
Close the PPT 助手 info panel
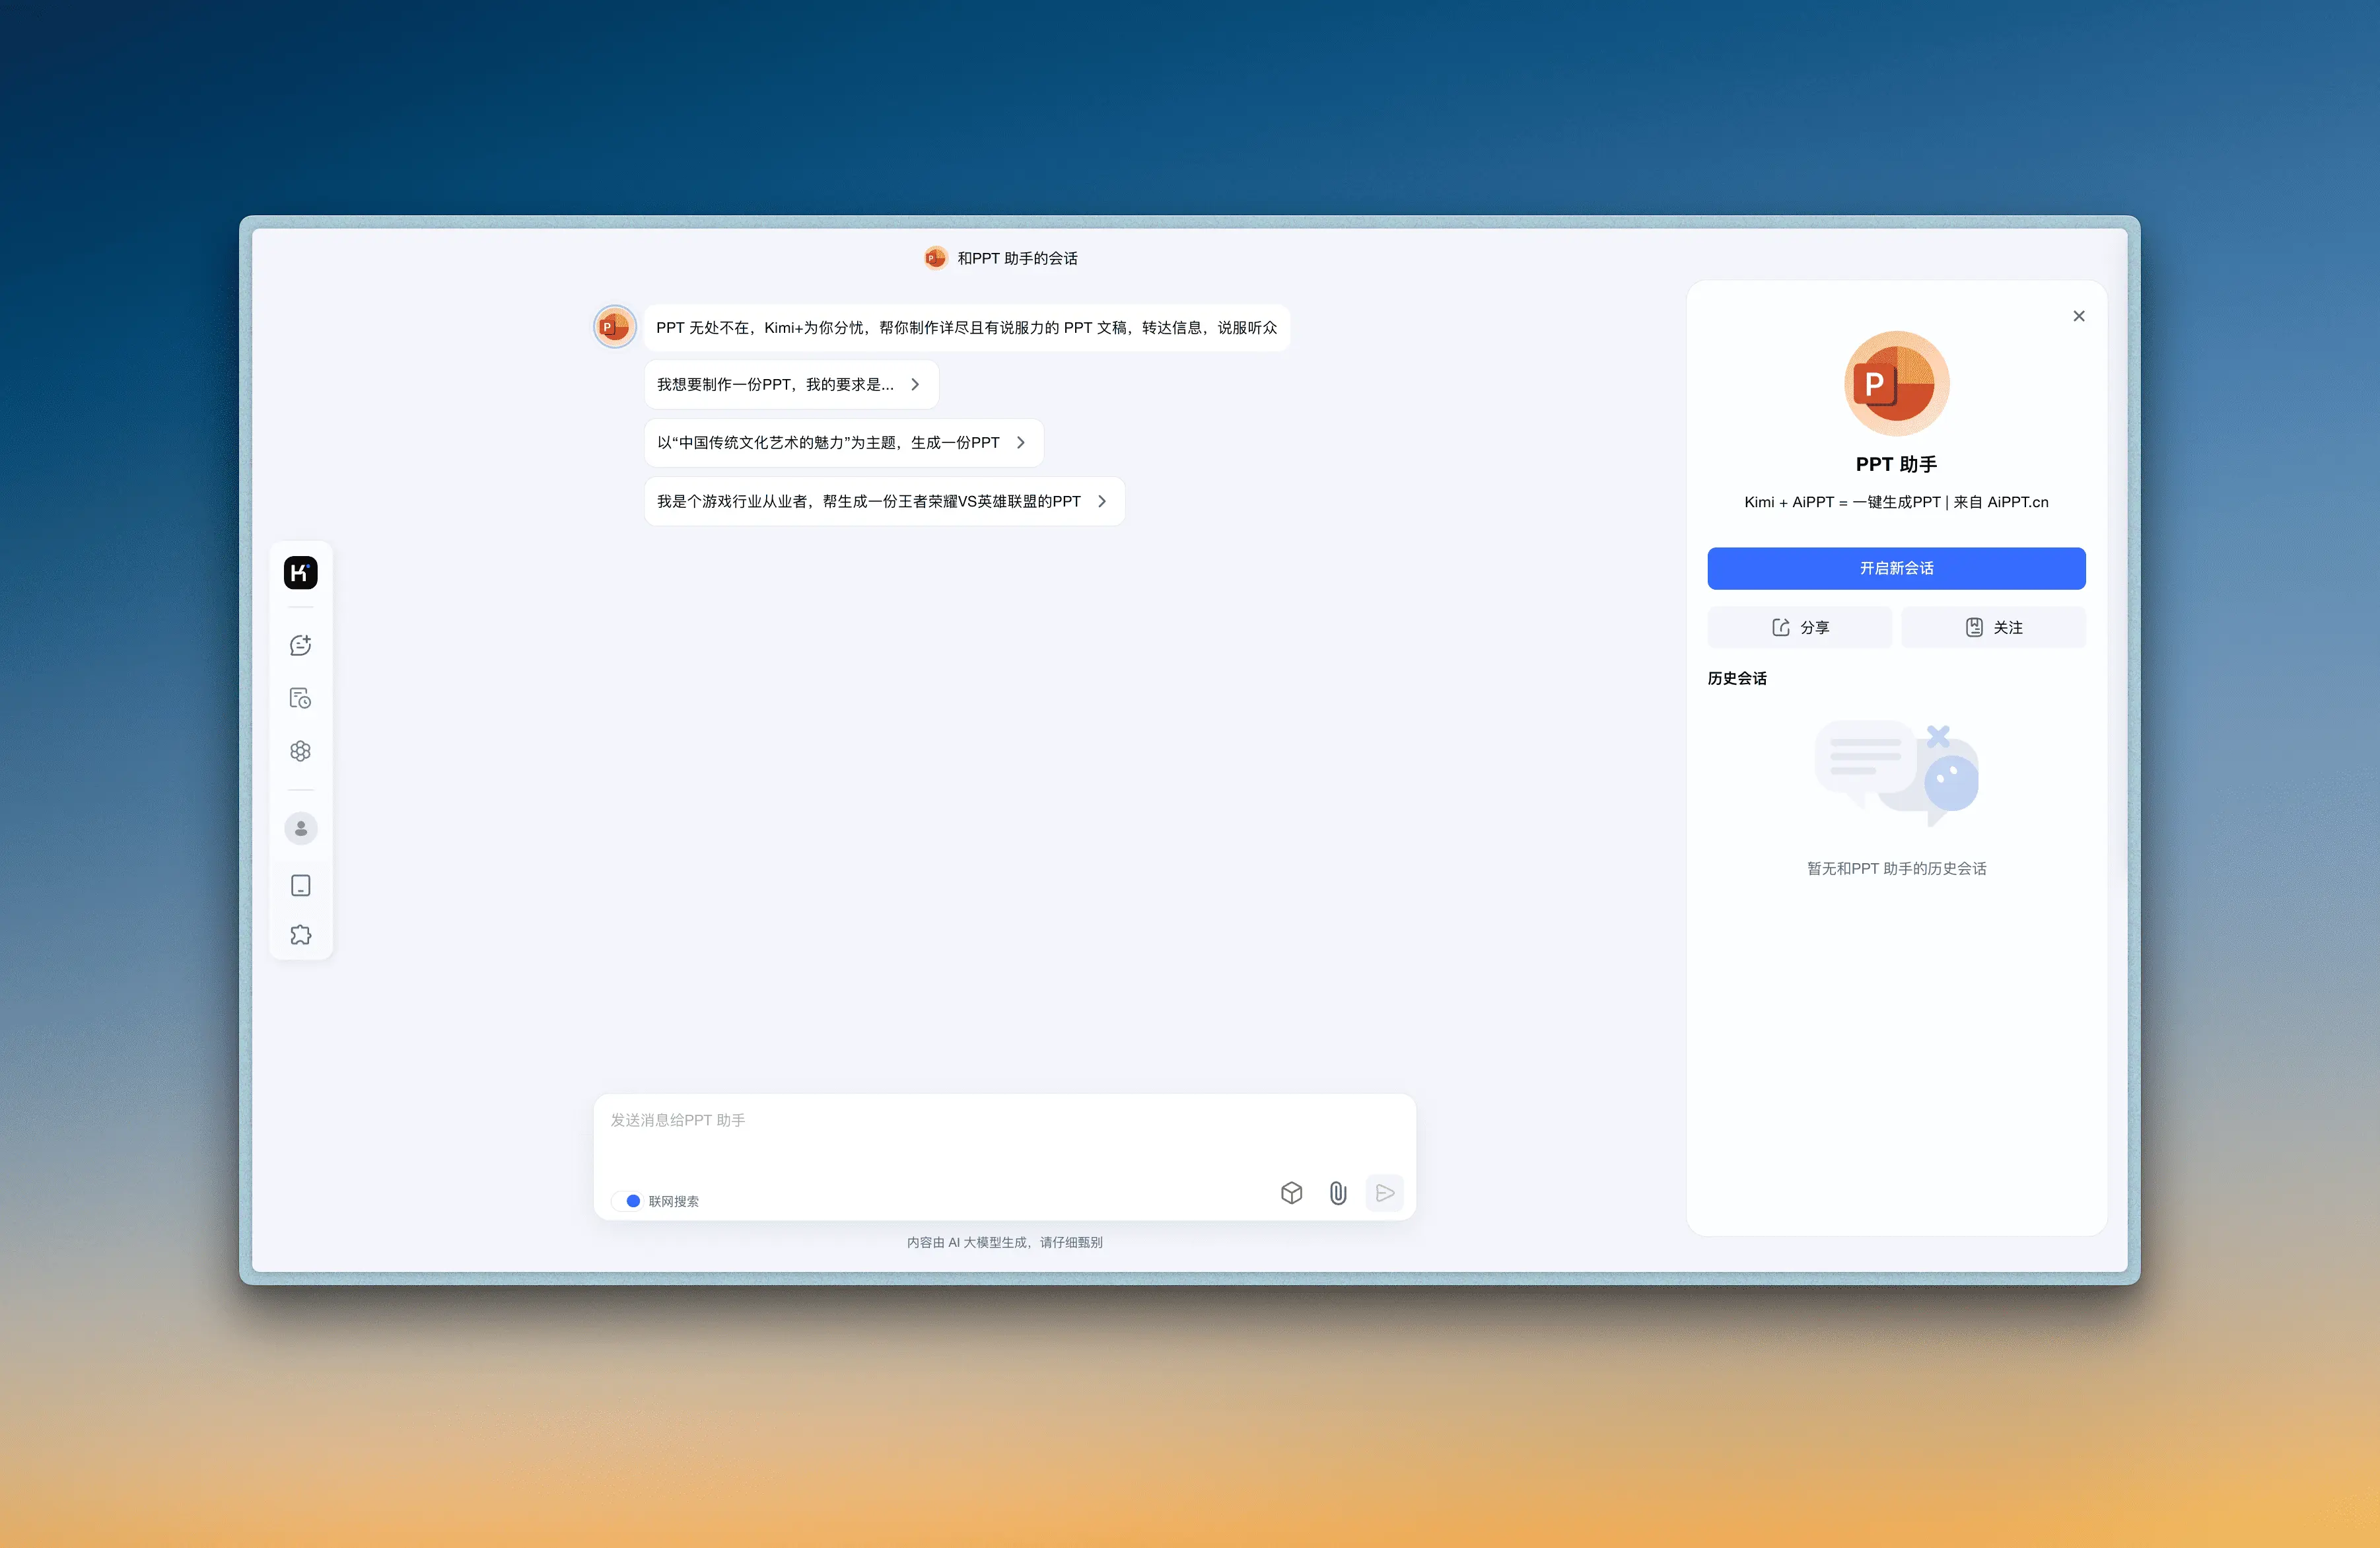coord(2078,316)
